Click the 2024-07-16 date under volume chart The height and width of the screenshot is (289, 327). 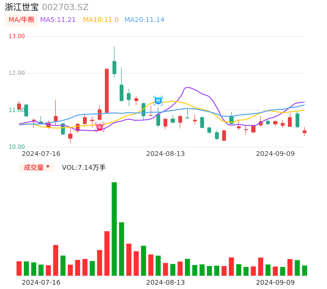pyautogui.click(x=41, y=282)
